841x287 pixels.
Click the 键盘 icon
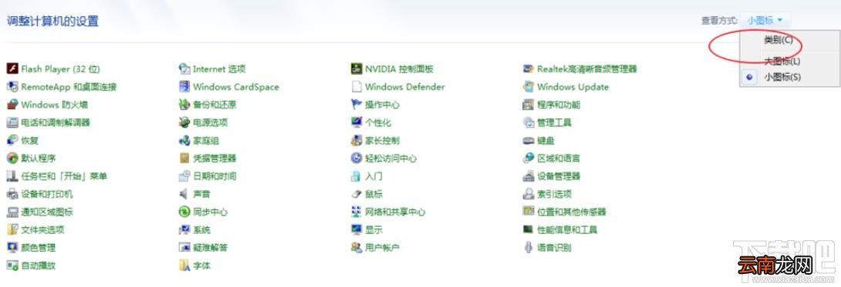[529, 140]
